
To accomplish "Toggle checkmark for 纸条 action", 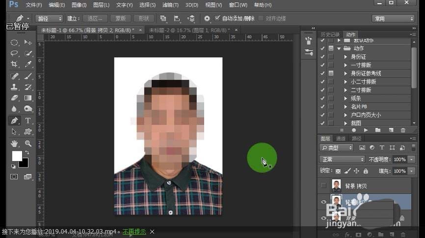I will [x=322, y=98].
